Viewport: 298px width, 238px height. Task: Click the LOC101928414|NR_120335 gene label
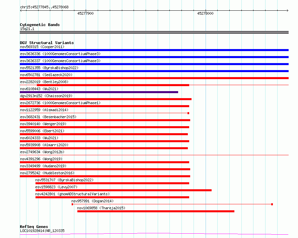(x=42, y=231)
